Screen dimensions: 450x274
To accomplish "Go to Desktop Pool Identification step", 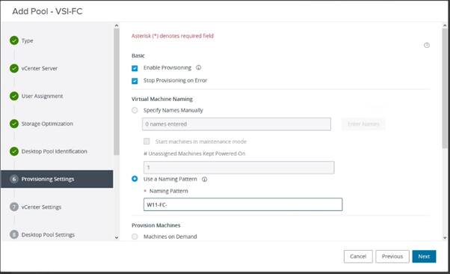I will pyautogui.click(x=55, y=151).
